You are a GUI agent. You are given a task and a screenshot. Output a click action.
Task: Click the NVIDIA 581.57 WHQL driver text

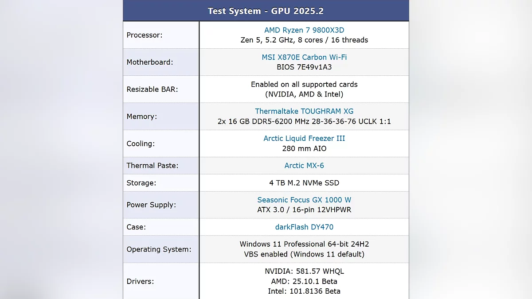pos(304,271)
